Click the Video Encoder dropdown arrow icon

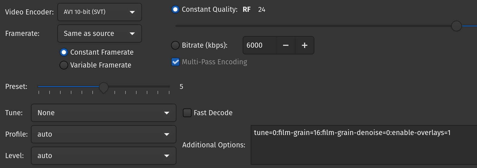132,12
